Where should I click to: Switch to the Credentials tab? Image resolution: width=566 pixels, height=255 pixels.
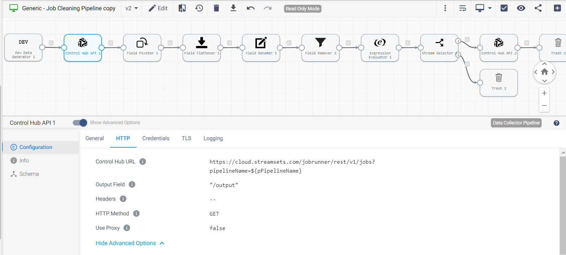coord(156,138)
